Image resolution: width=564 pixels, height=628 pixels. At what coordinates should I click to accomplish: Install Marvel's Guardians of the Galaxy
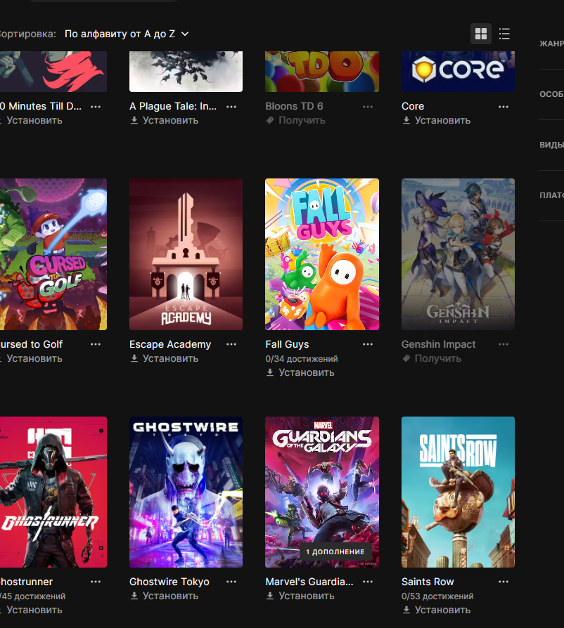pos(300,596)
